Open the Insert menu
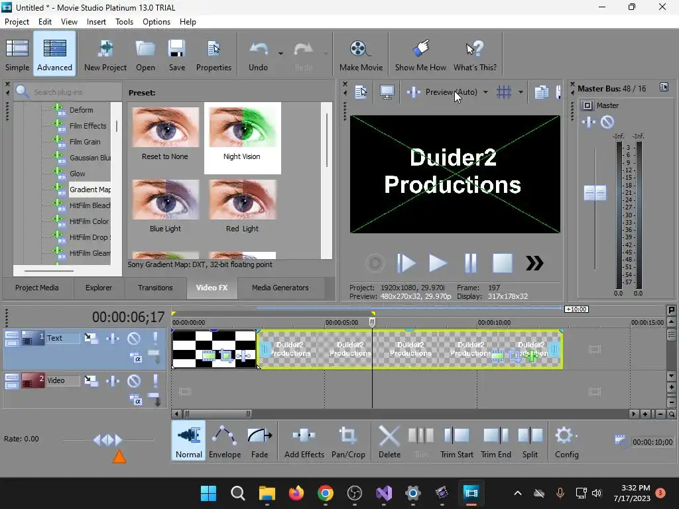Screen dimensions: 679x509 click(x=96, y=22)
